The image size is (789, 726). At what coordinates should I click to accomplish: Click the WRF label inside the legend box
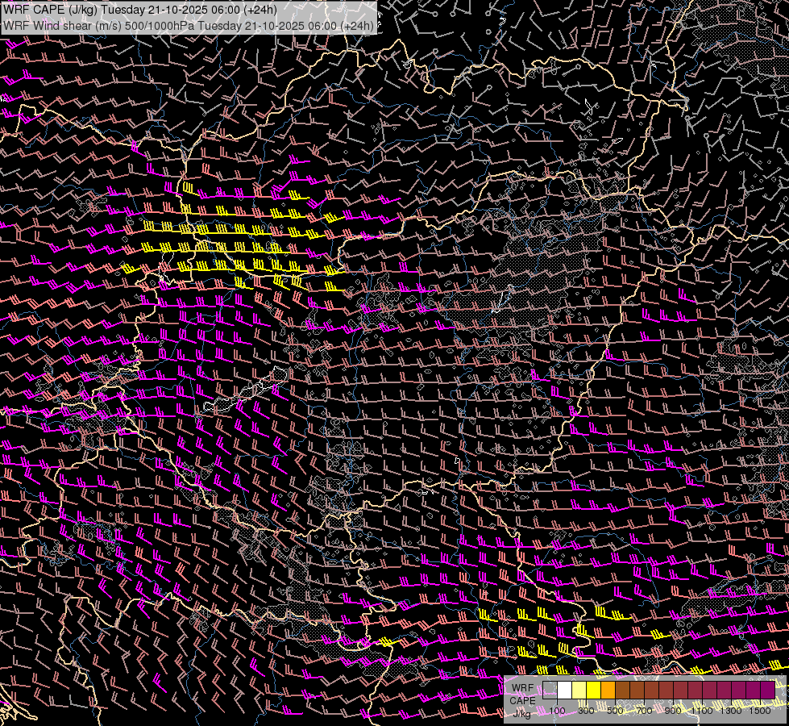point(521,688)
